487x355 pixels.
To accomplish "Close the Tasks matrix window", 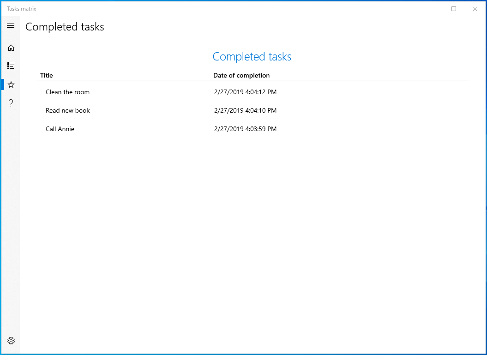I will (475, 9).
